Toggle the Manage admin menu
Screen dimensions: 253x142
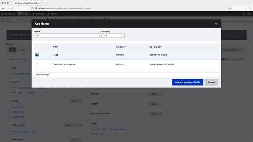(23, 14)
